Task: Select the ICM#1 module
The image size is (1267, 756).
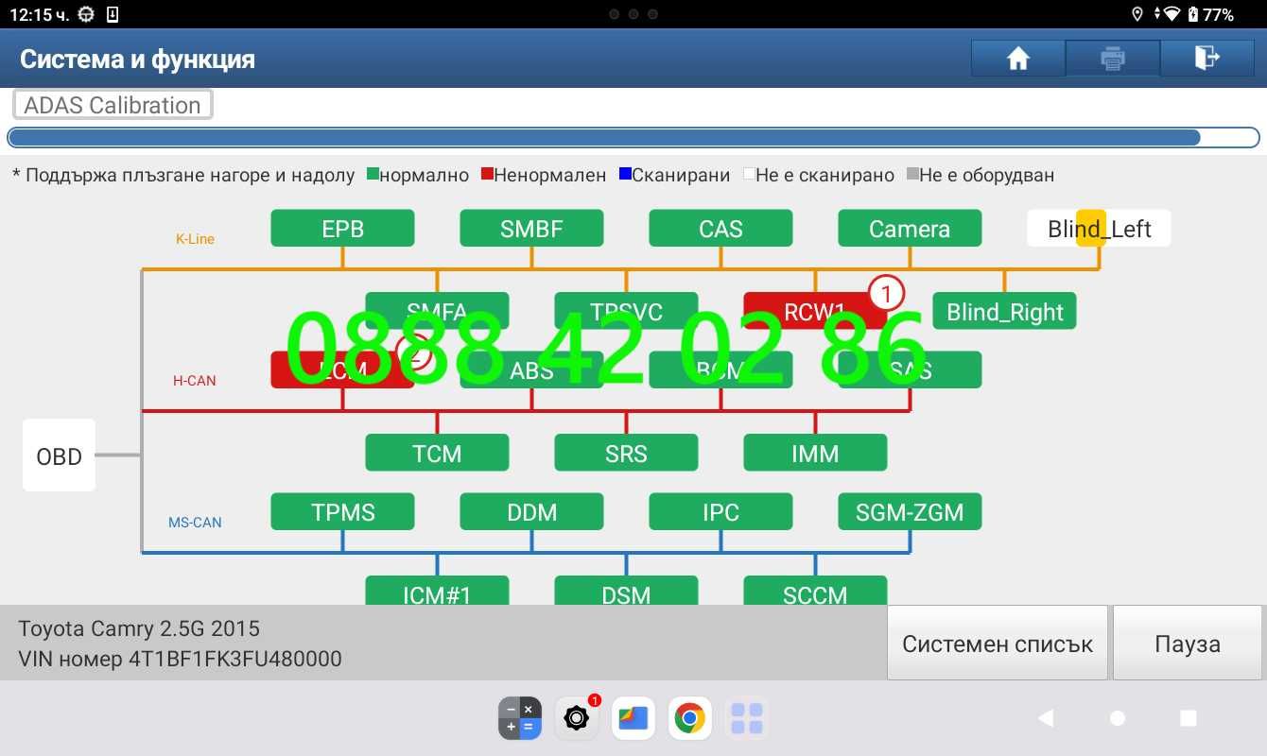Action: [437, 592]
